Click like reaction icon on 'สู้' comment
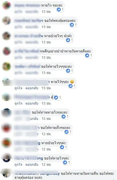 pyautogui.click(x=56, y=98)
